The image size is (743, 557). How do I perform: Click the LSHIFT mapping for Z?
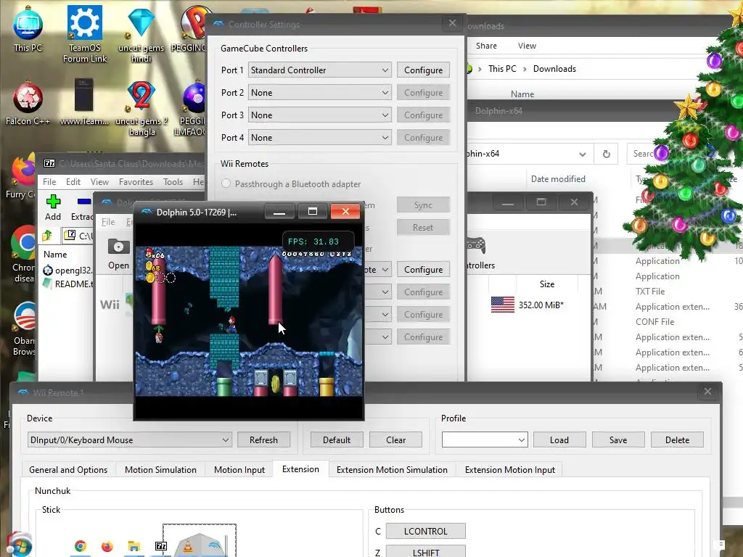pyautogui.click(x=425, y=551)
